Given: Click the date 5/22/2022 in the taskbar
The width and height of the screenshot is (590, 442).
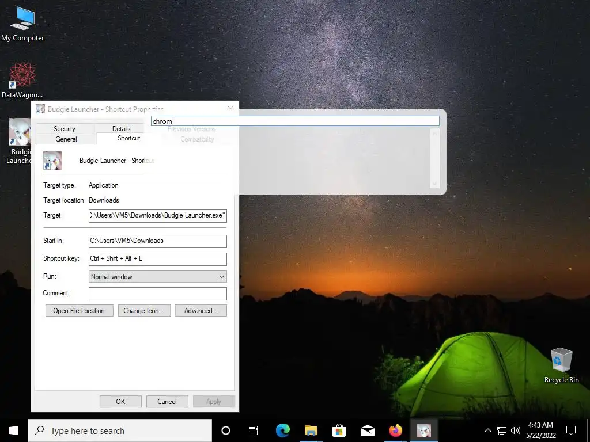Looking at the screenshot, I should point(540,436).
